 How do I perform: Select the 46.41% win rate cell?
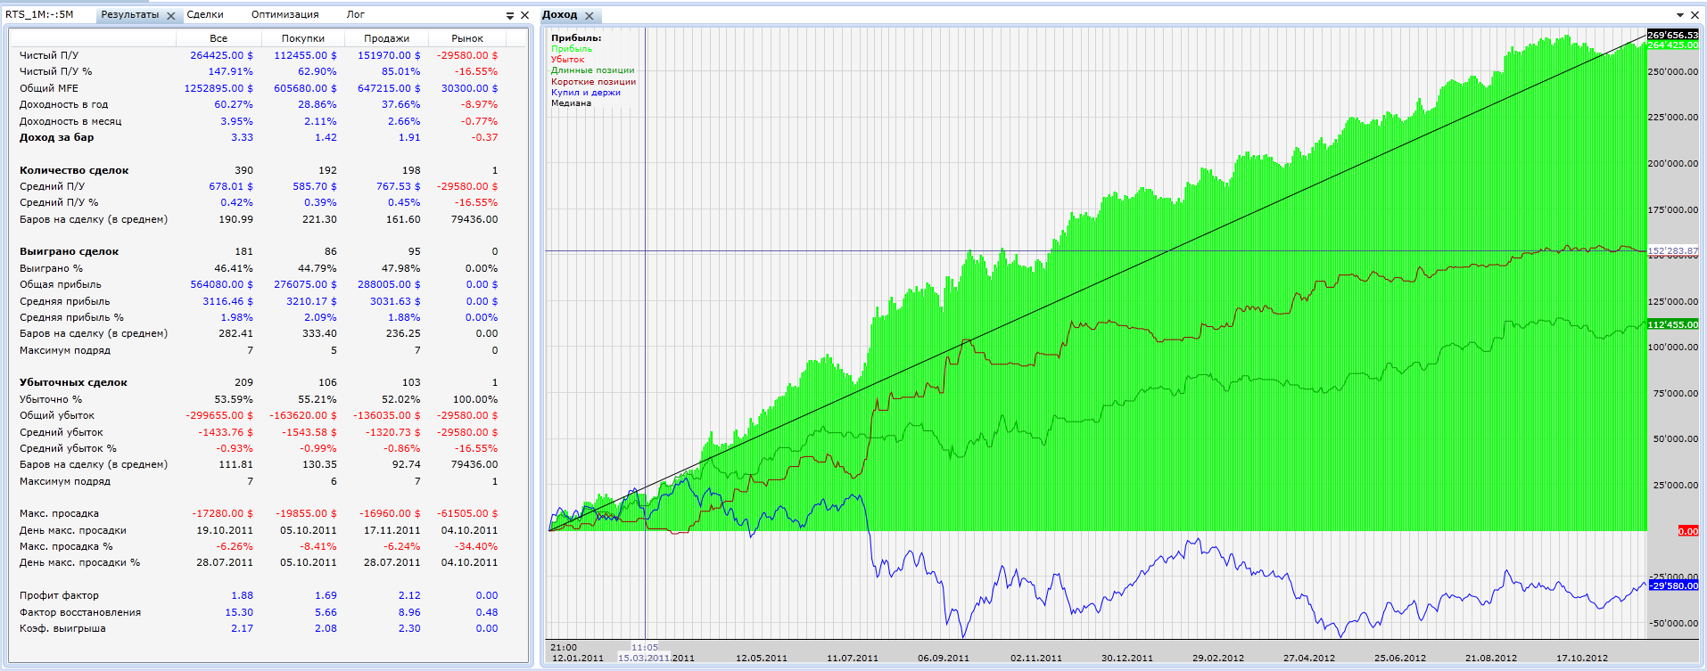click(234, 268)
